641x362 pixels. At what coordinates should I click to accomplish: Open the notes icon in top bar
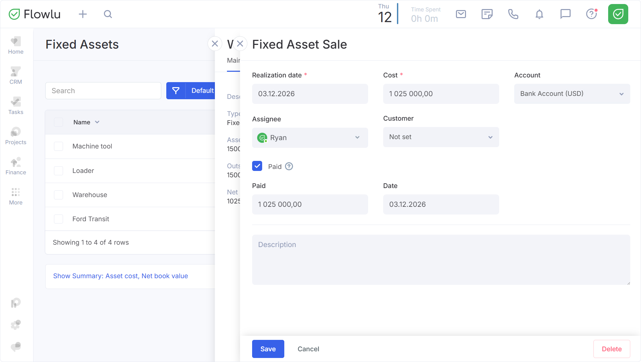487,14
